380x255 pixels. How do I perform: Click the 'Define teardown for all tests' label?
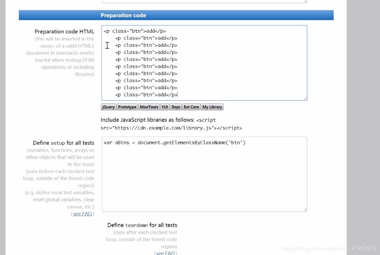pos(142,225)
